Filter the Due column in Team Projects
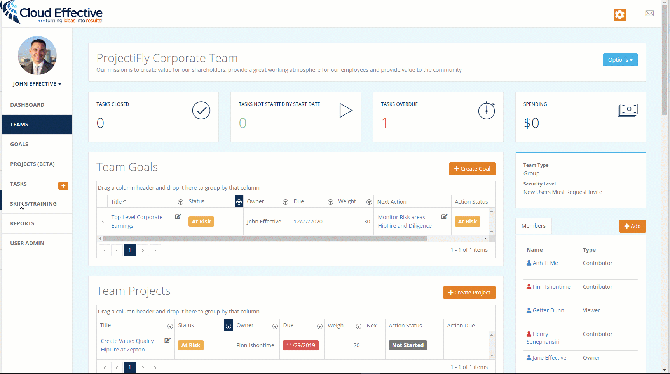670x374 pixels. pos(319,326)
